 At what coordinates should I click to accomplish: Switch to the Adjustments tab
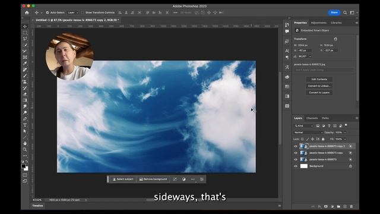(x=318, y=23)
